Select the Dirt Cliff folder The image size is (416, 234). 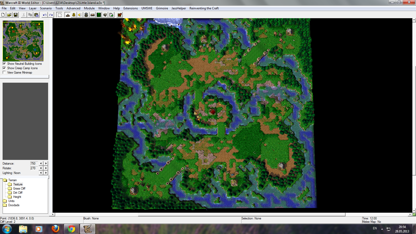(x=18, y=193)
